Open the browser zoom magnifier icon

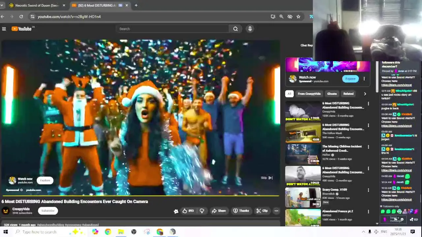pyautogui.click(x=281, y=16)
